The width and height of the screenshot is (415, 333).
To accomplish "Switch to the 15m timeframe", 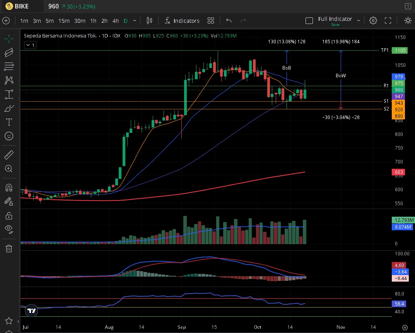I will (x=64, y=21).
